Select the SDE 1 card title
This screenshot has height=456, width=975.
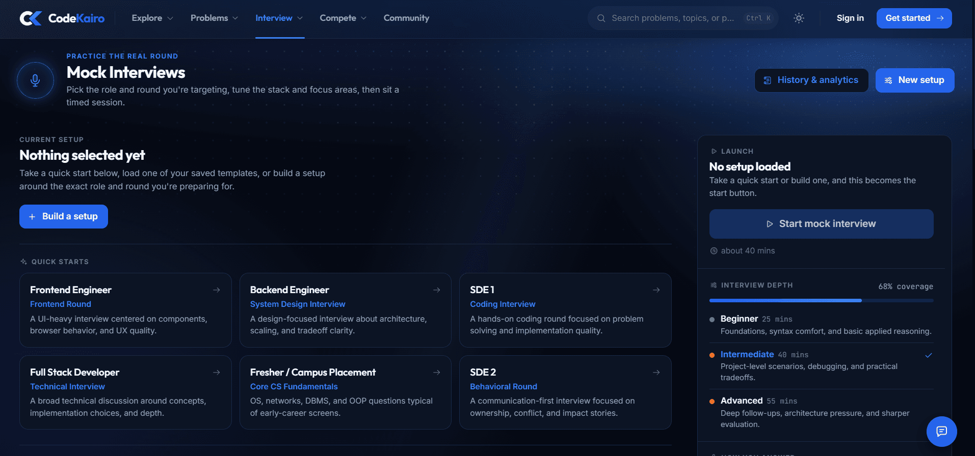click(x=482, y=290)
